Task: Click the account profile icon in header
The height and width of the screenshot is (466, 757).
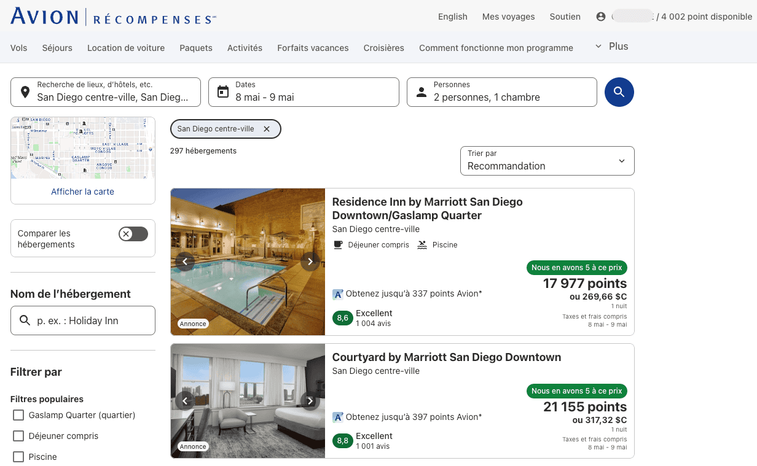Action: (601, 17)
